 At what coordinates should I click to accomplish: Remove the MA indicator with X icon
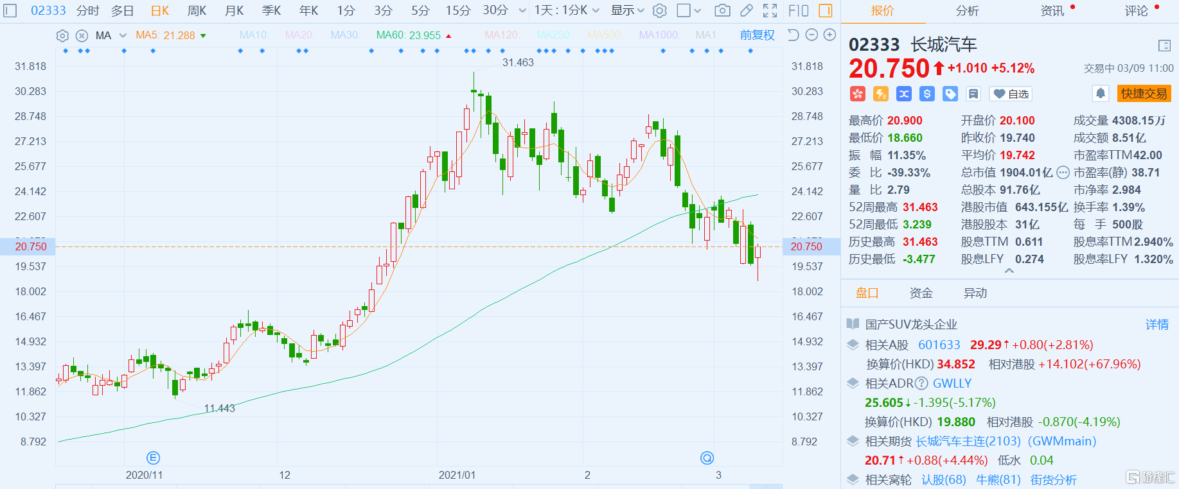82,36
